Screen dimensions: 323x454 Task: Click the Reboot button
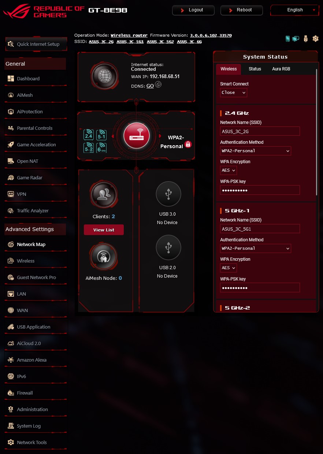242,10
